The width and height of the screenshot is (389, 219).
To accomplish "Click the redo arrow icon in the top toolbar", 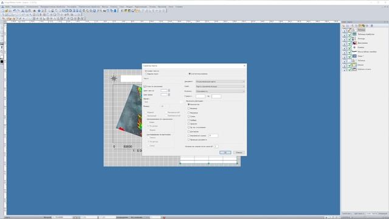I will 18,11.
